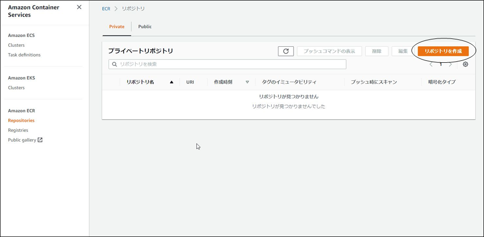Viewport: 484px width, 237px height.
Task: Switch to the Public tab
Action: [145, 27]
